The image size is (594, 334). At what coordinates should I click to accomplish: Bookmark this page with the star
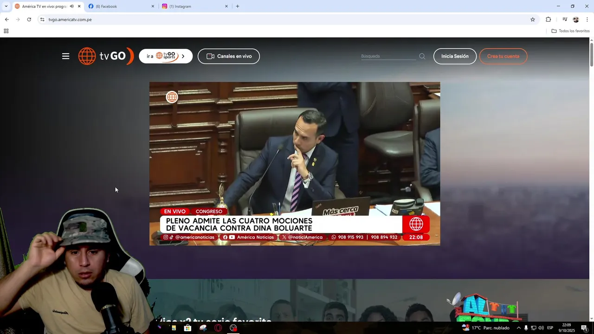pyautogui.click(x=533, y=19)
